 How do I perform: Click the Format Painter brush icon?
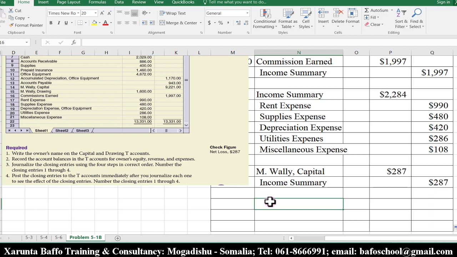[11, 25]
